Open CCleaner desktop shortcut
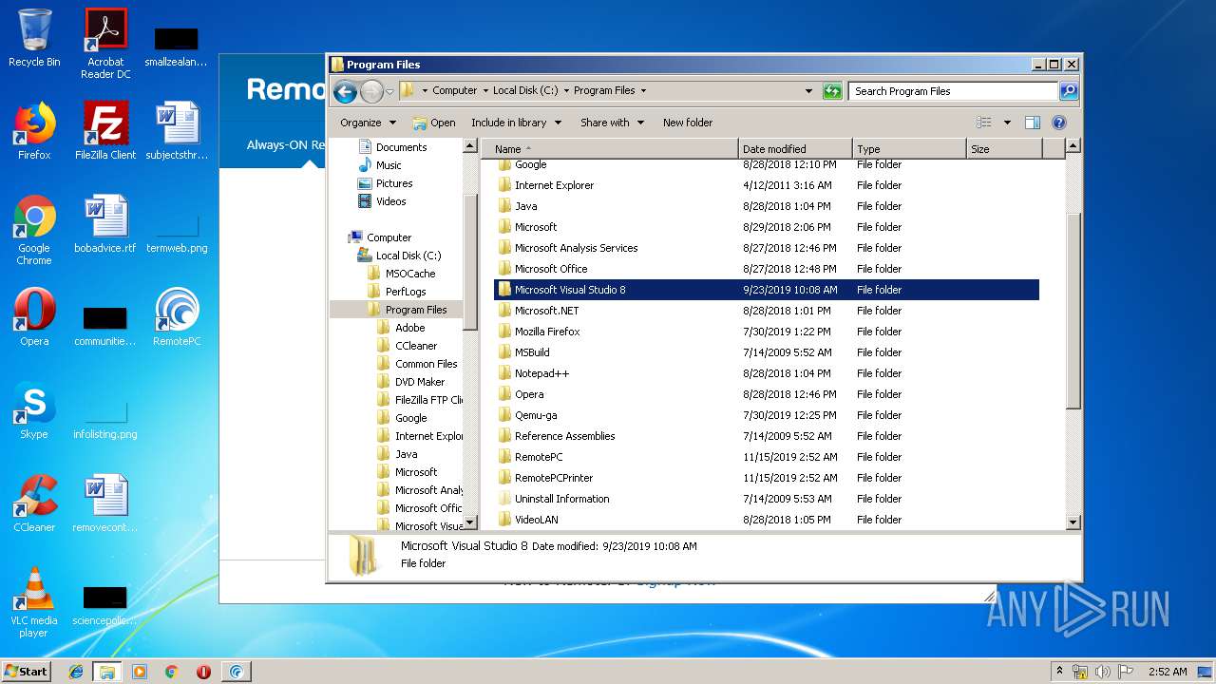The height and width of the screenshot is (684, 1216). pos(34,504)
